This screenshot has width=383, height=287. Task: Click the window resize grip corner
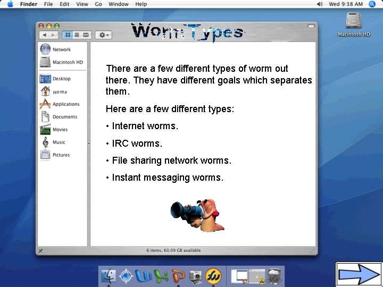[x=313, y=251]
